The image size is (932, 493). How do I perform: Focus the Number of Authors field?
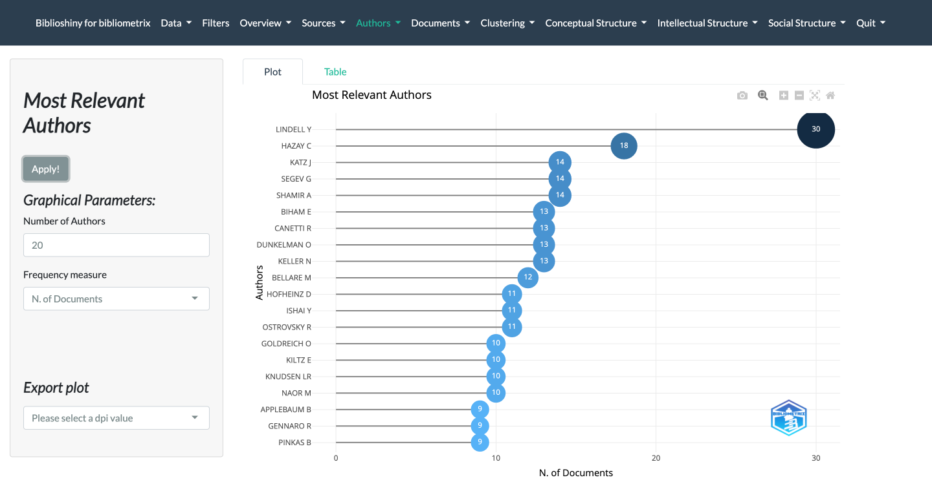[116, 245]
